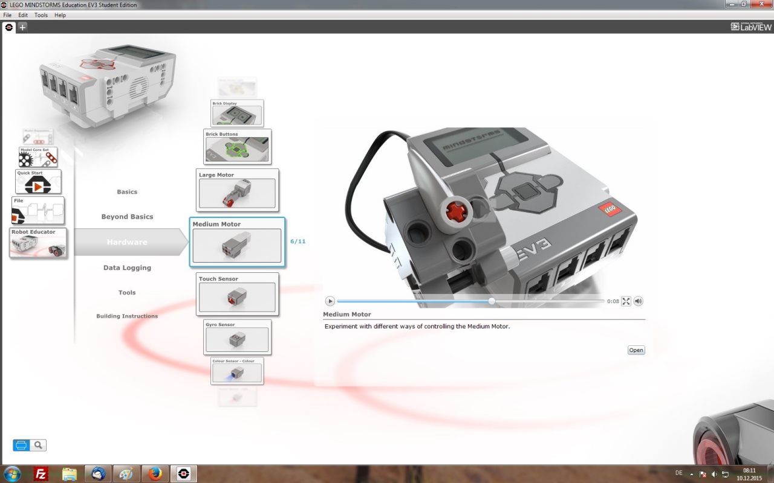Open the Lobby home tab icon
The width and height of the screenshot is (774, 483).
[9, 27]
